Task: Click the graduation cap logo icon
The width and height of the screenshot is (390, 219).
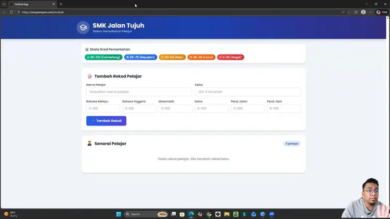Action: point(83,28)
